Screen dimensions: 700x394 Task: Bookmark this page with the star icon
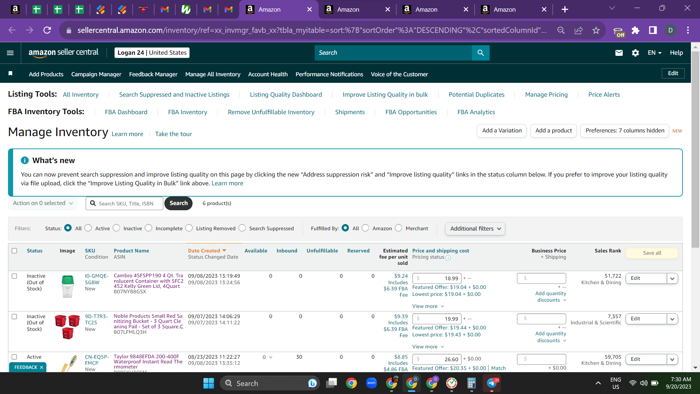(x=596, y=30)
